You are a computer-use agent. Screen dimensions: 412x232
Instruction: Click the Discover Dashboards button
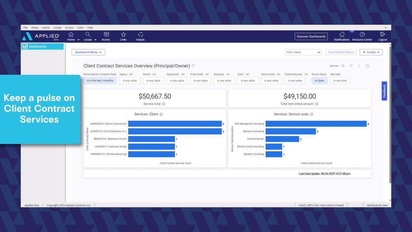click(x=311, y=36)
